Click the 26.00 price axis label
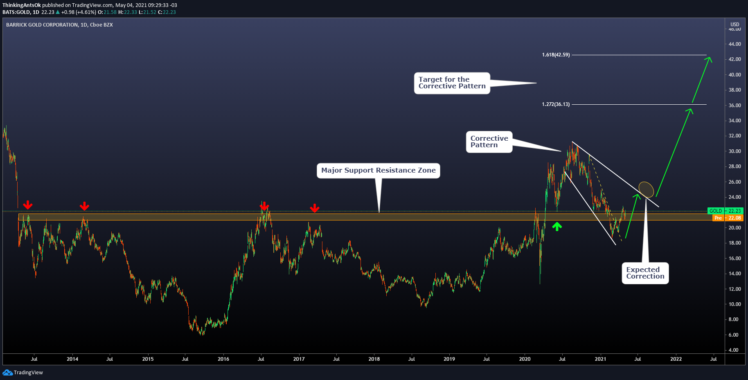 734,182
